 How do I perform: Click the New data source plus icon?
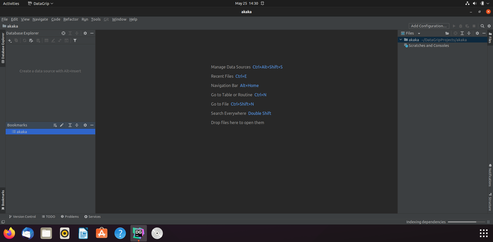pos(10,40)
